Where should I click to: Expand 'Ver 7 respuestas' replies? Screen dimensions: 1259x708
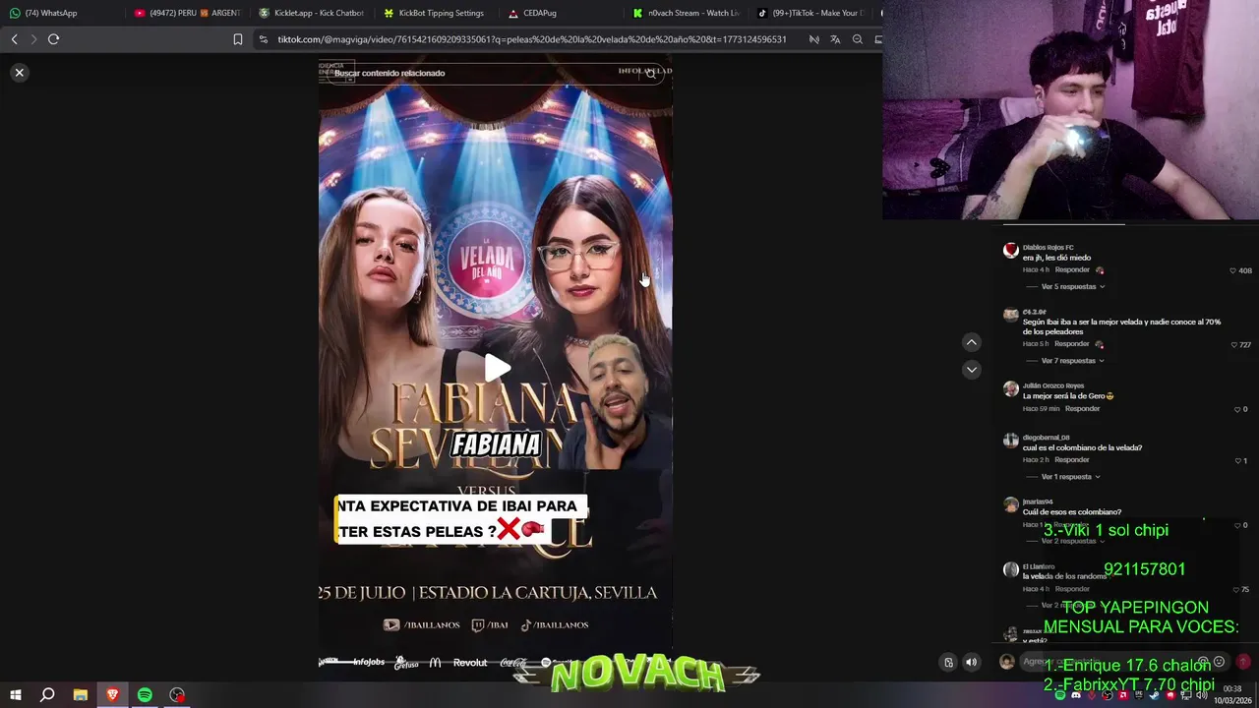click(x=1073, y=361)
